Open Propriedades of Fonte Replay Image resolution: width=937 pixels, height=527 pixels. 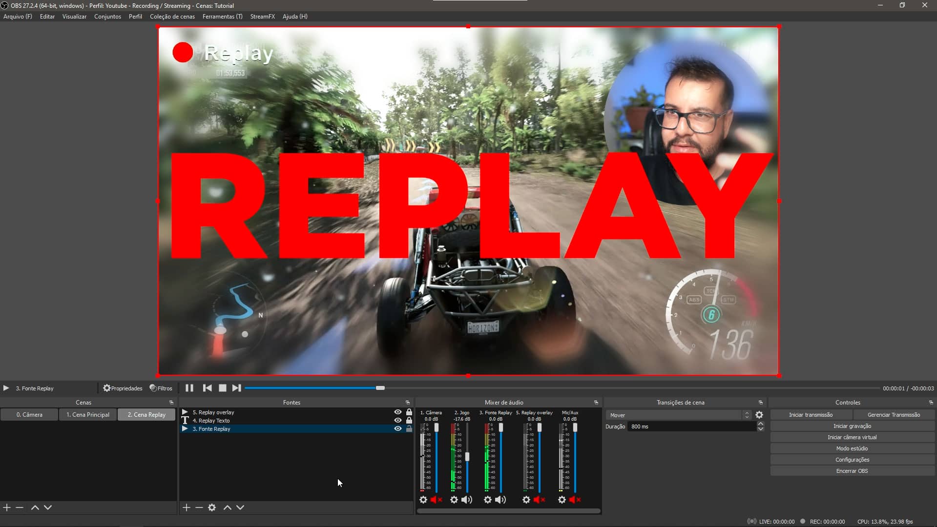click(123, 388)
